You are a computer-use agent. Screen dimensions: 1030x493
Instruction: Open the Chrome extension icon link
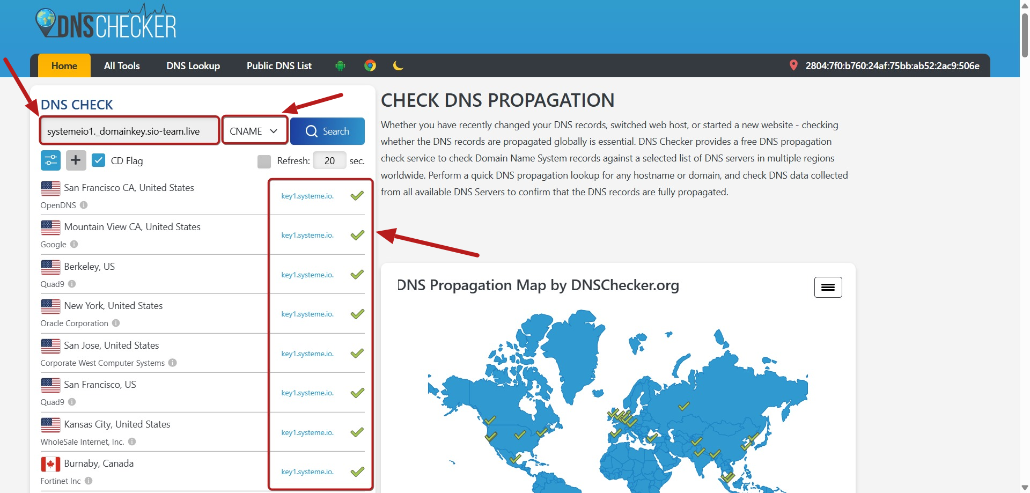click(370, 66)
